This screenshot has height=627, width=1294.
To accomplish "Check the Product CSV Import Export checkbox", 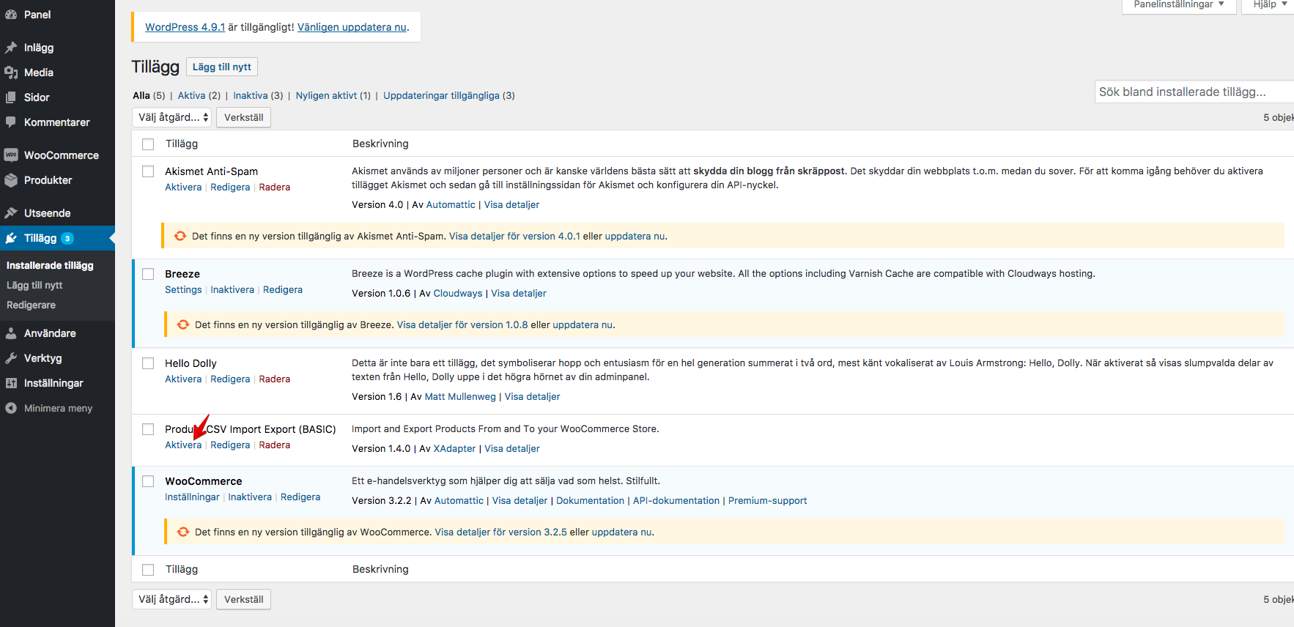I will 148,429.
